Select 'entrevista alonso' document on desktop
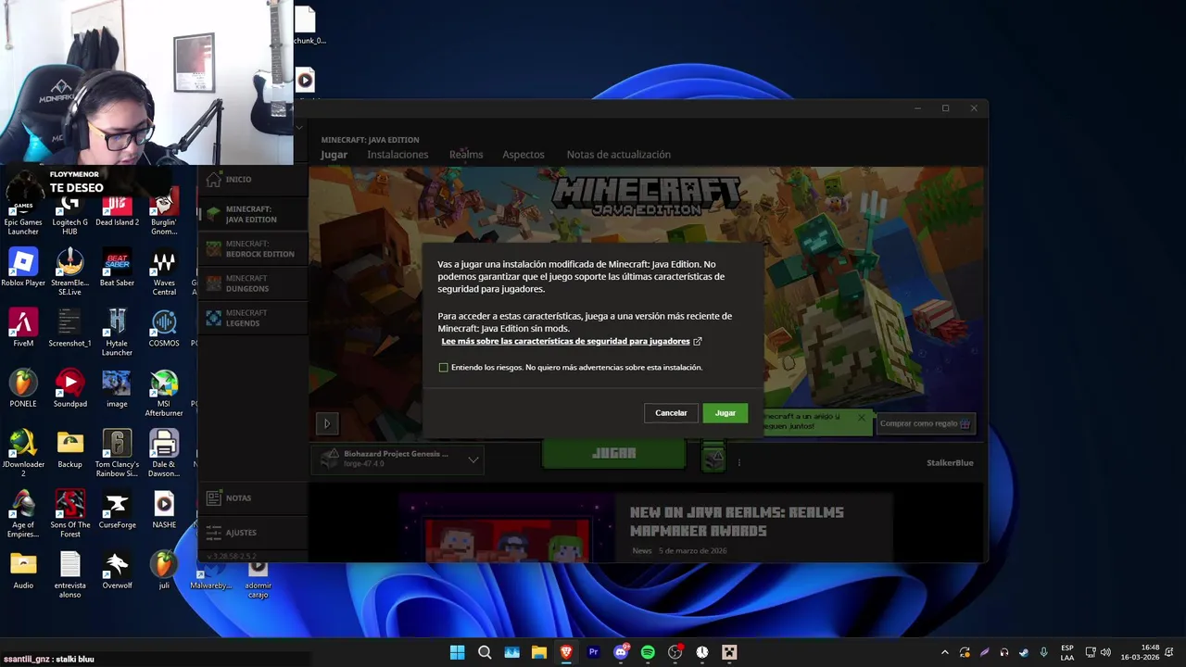This screenshot has height=667, width=1186. tap(70, 574)
